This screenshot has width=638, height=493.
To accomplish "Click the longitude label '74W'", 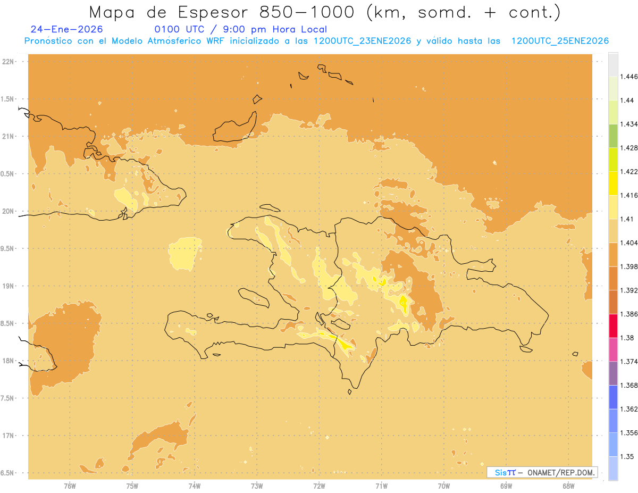I will (194, 486).
